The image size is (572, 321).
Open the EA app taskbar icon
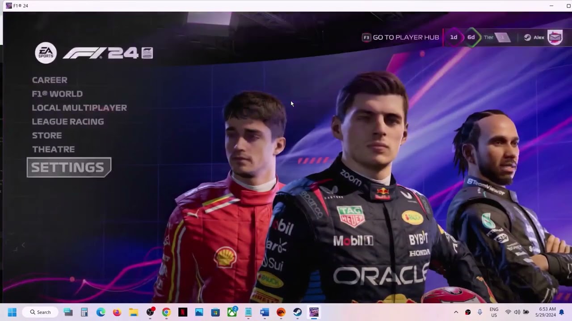pyautogui.click(x=281, y=312)
